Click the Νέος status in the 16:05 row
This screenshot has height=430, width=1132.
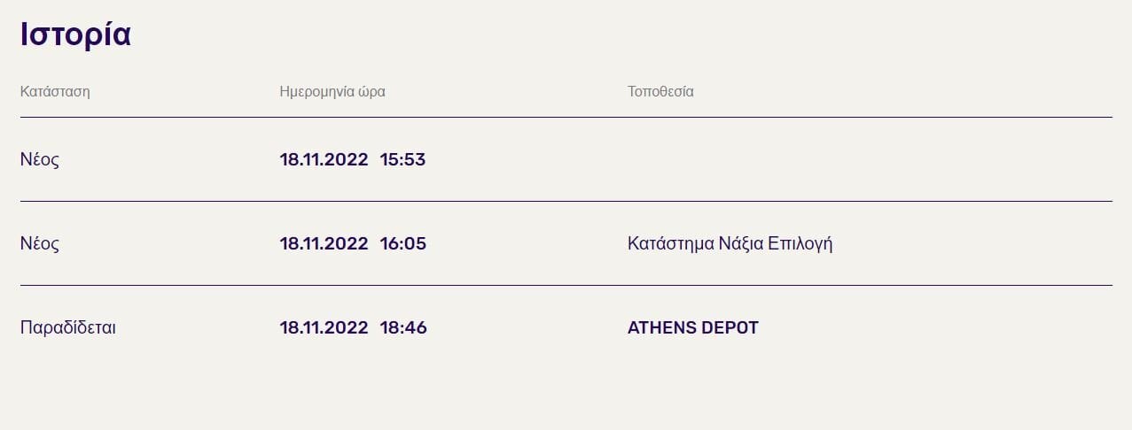(40, 243)
